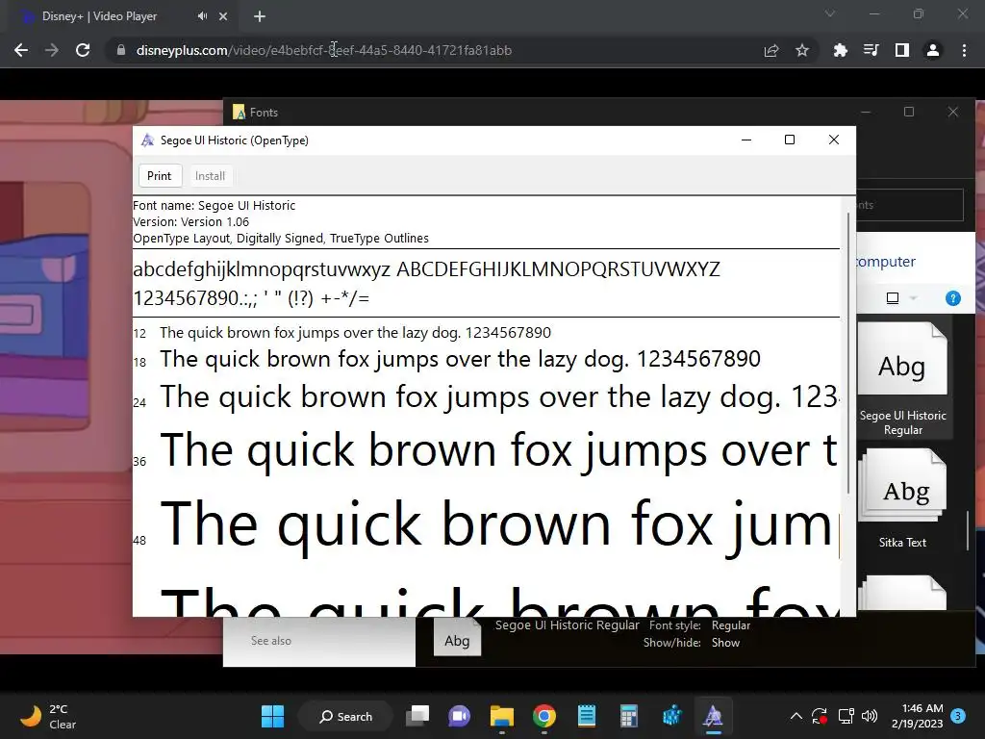Reload the Disney+ page
The height and width of the screenshot is (739, 985).
coord(83,50)
